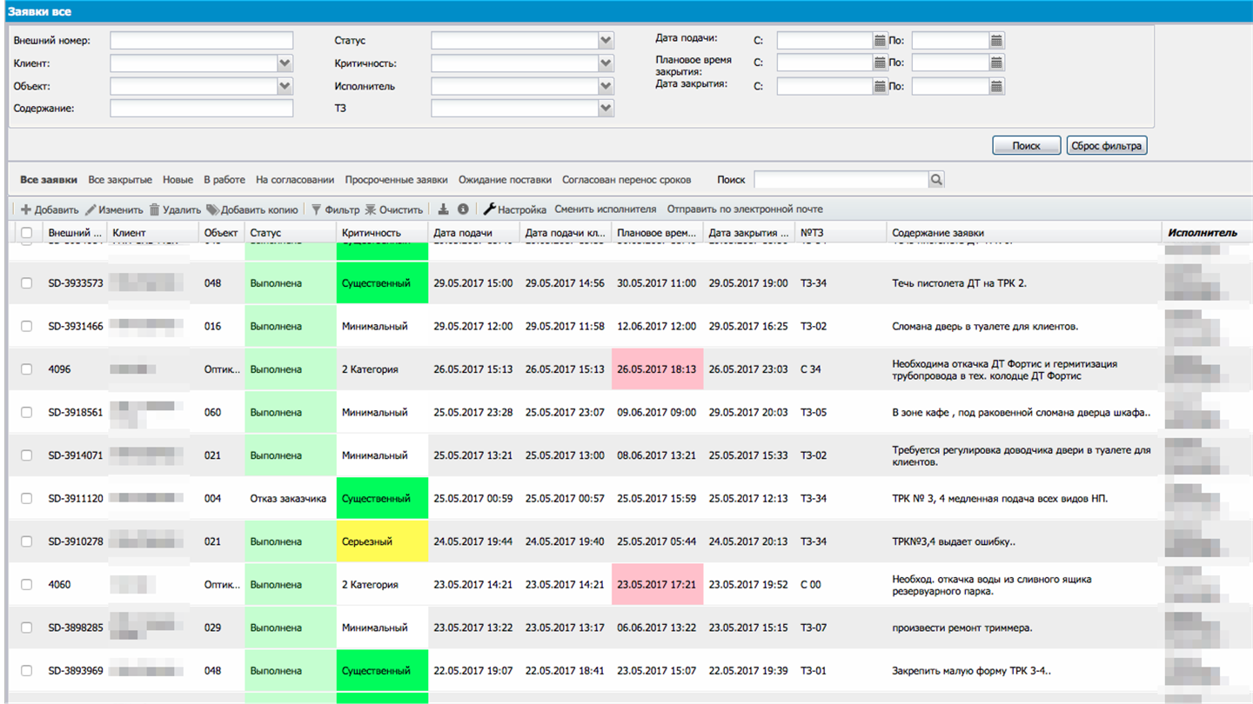Click the Дата подачи column header
This screenshot has height=704, width=1253.
coord(474,233)
